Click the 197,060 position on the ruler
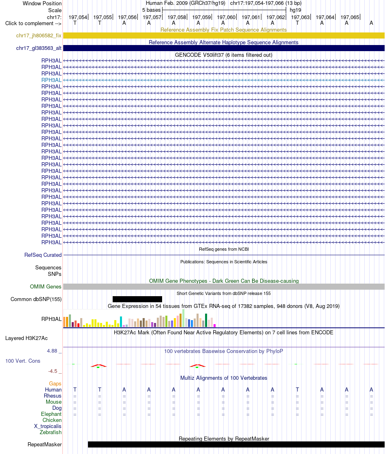 coord(226,17)
